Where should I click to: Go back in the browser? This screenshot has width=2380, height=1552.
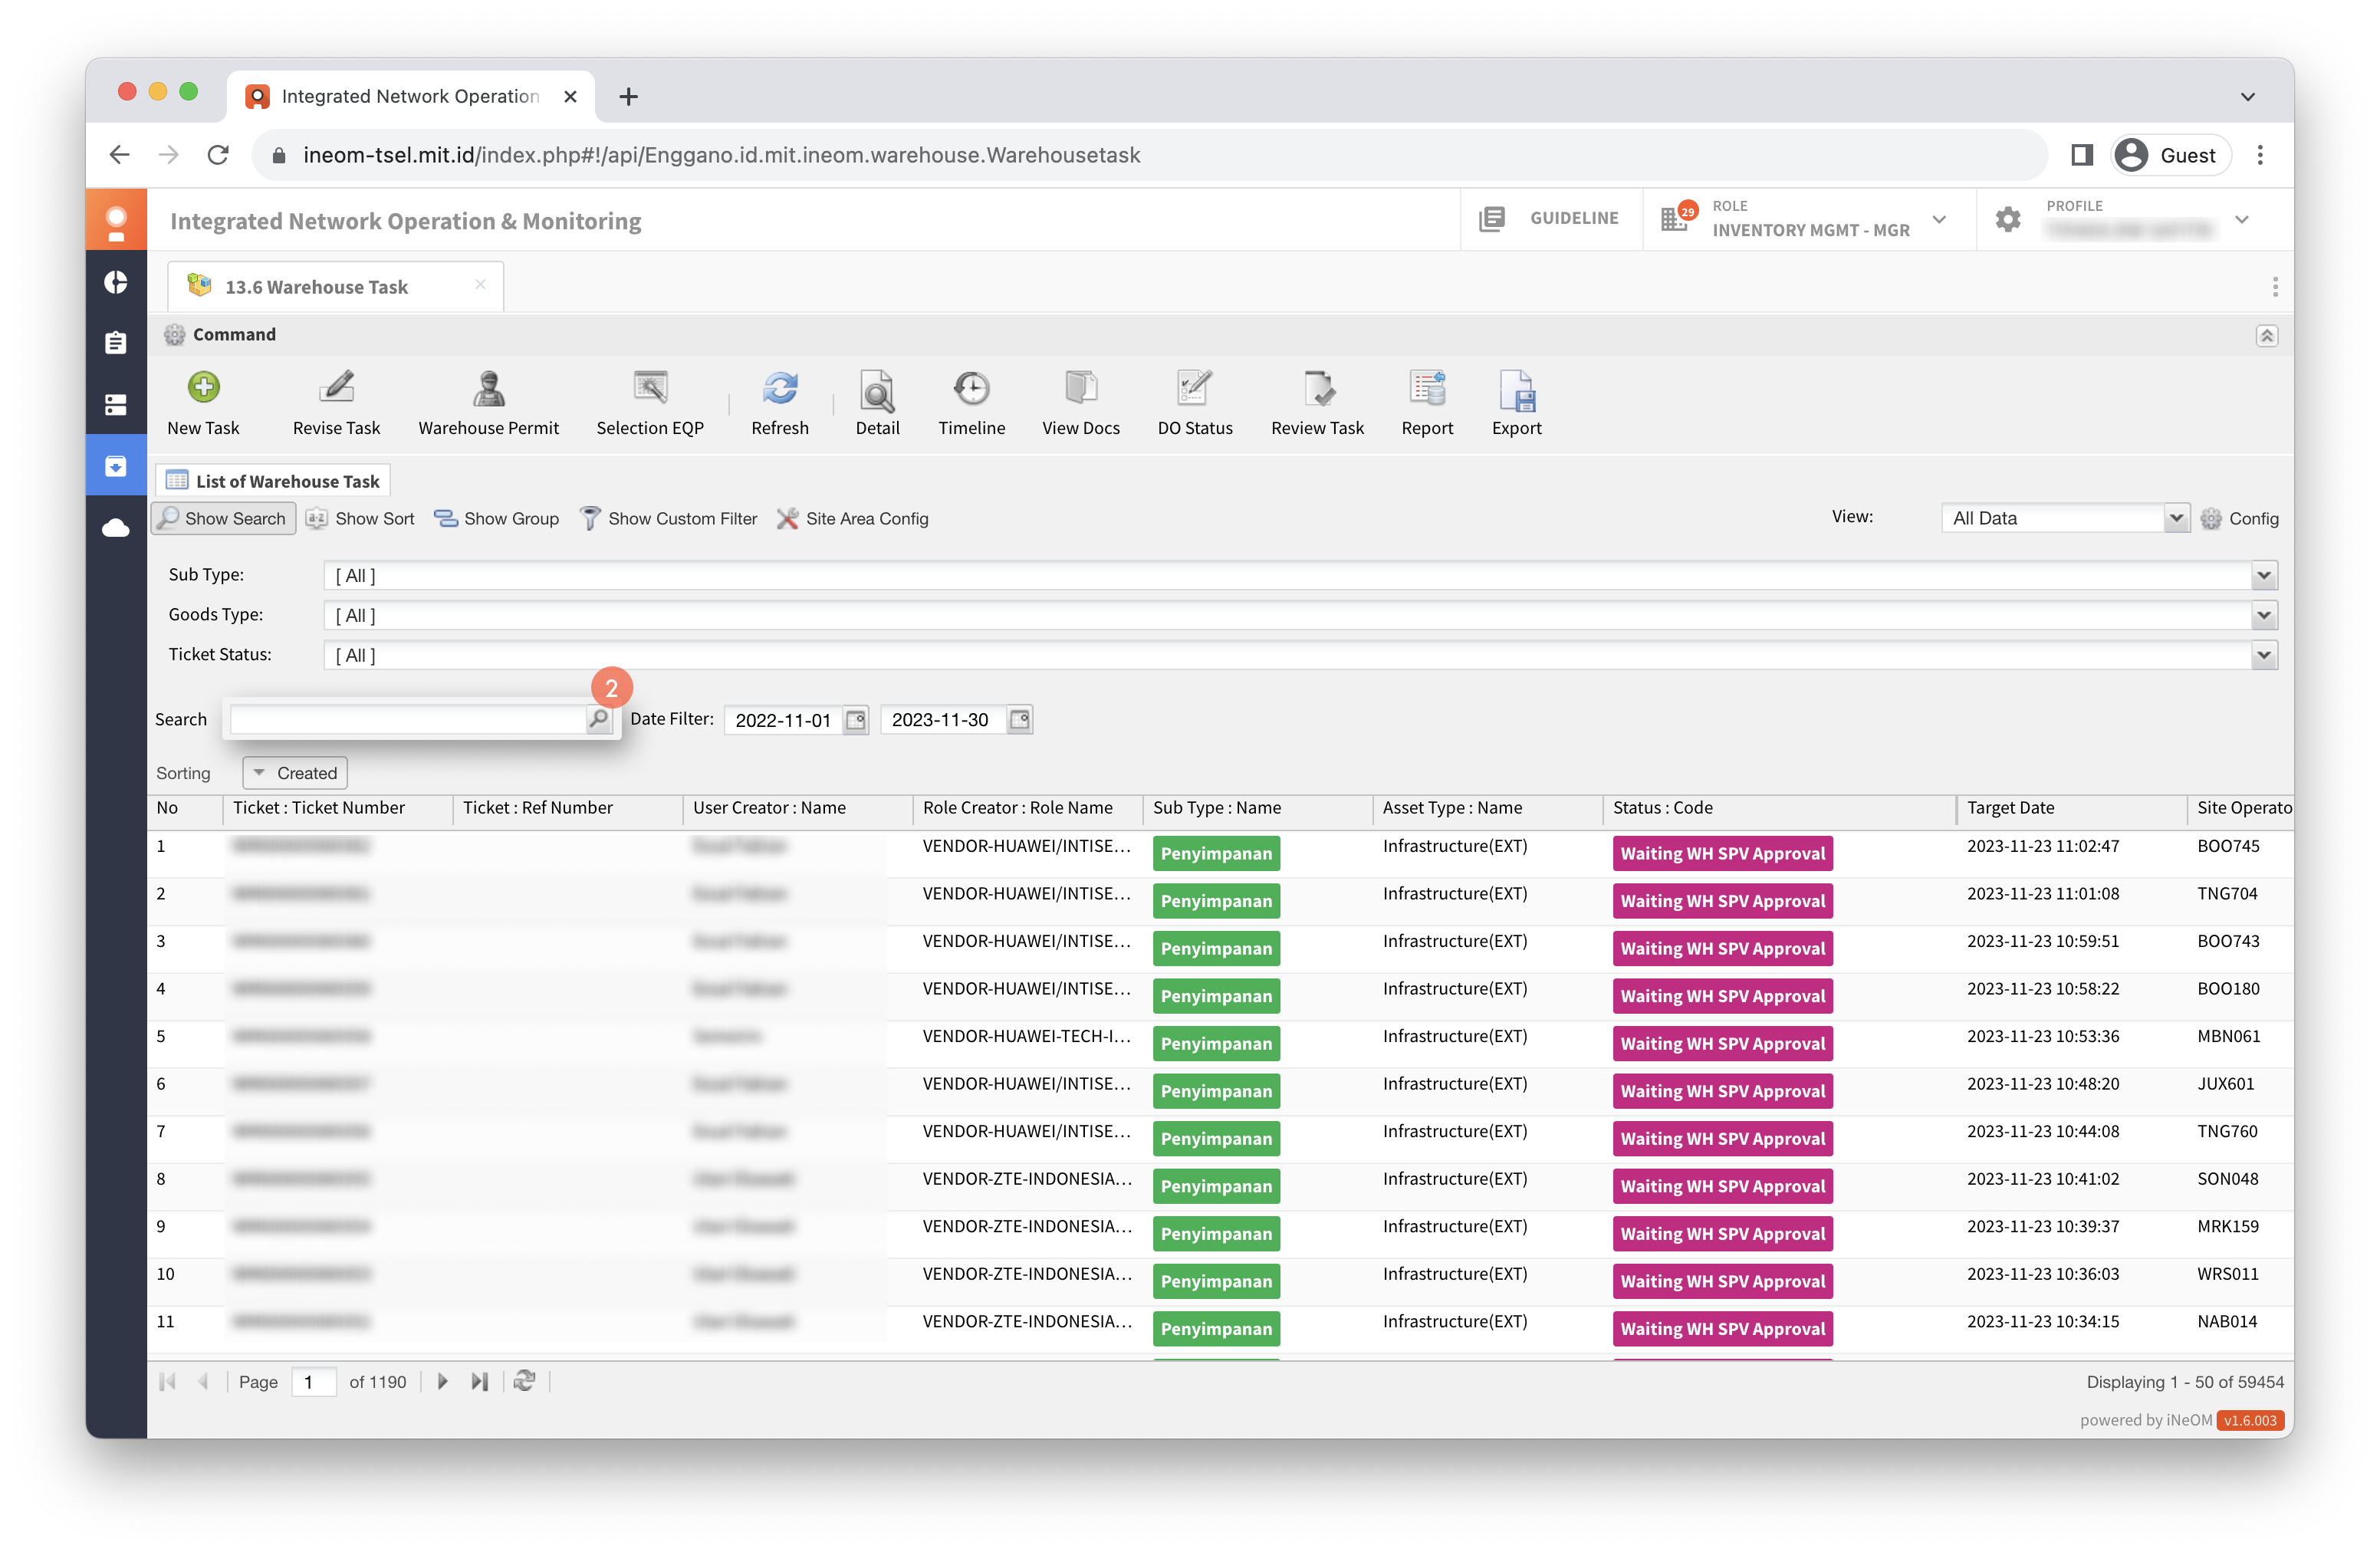pyautogui.click(x=120, y=155)
